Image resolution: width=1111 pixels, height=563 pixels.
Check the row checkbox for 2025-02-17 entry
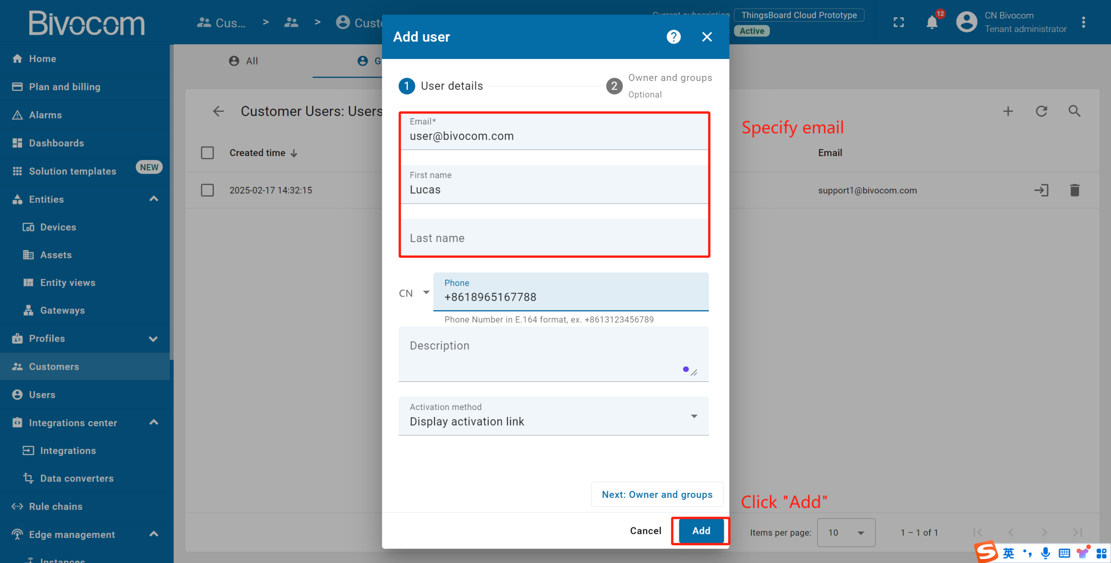pyautogui.click(x=207, y=190)
